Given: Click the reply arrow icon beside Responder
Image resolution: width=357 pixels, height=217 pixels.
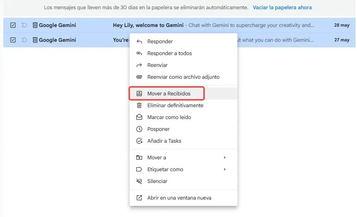Looking at the screenshot, I should [139, 41].
